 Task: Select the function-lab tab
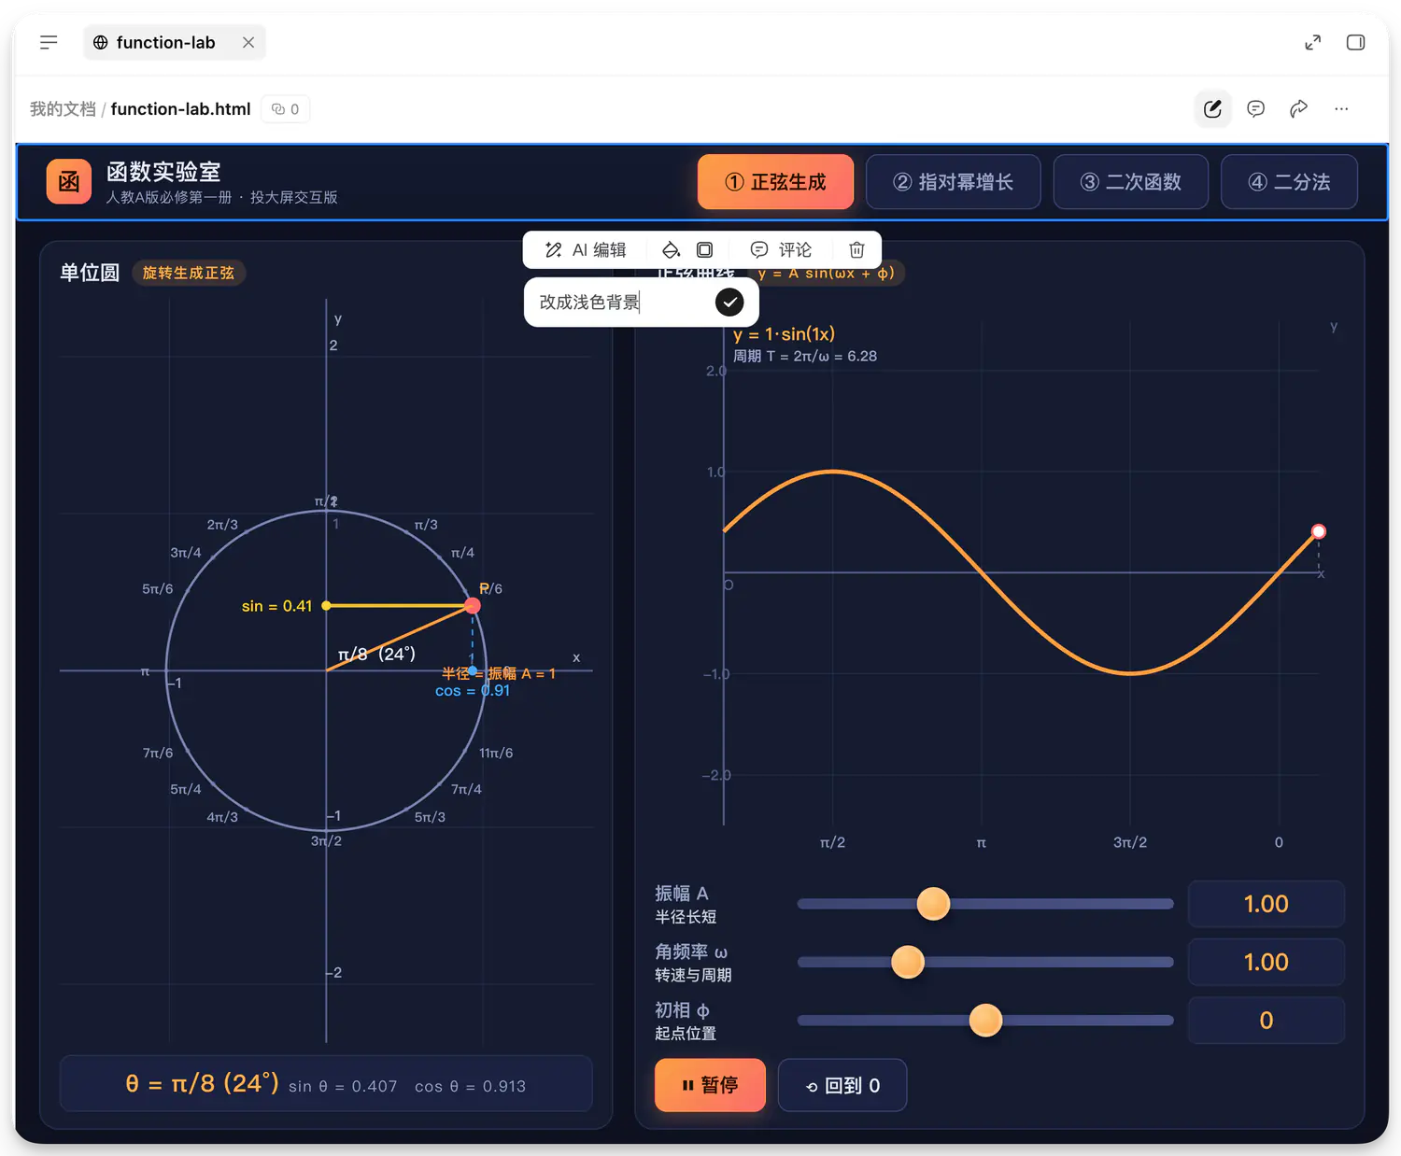point(174,42)
